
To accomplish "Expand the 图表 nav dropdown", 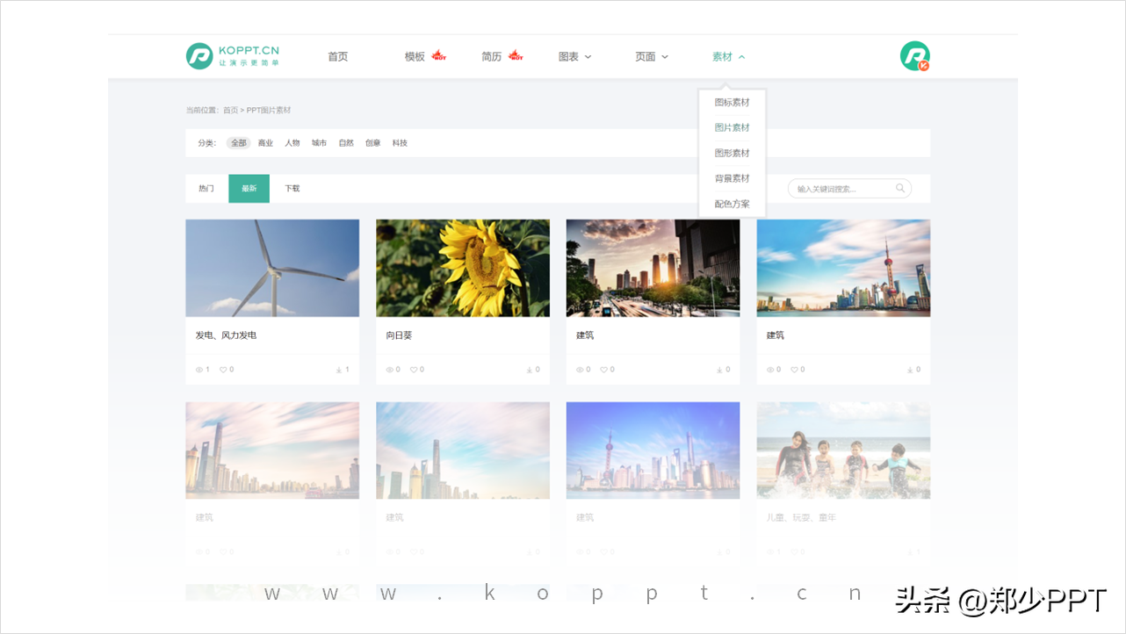I will 575,56.
